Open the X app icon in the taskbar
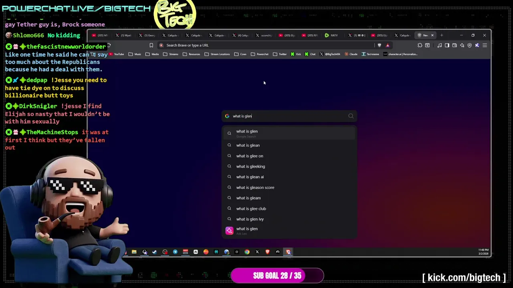 (257, 252)
